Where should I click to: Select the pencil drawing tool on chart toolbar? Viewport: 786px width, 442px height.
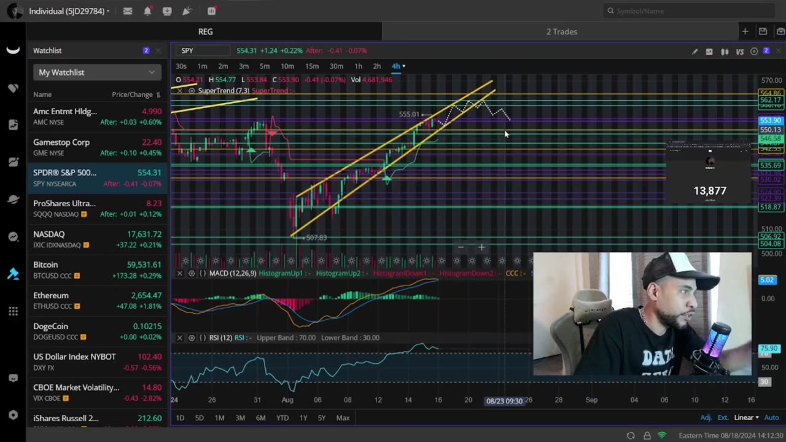(695, 52)
